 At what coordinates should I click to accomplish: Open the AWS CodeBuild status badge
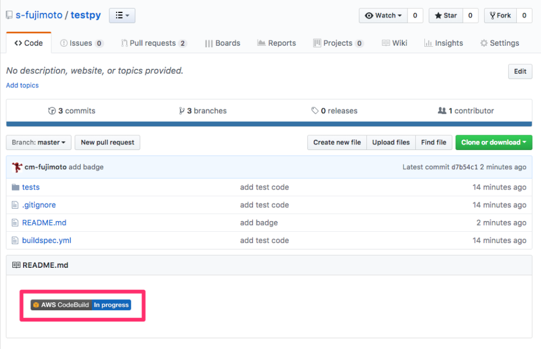tap(81, 304)
